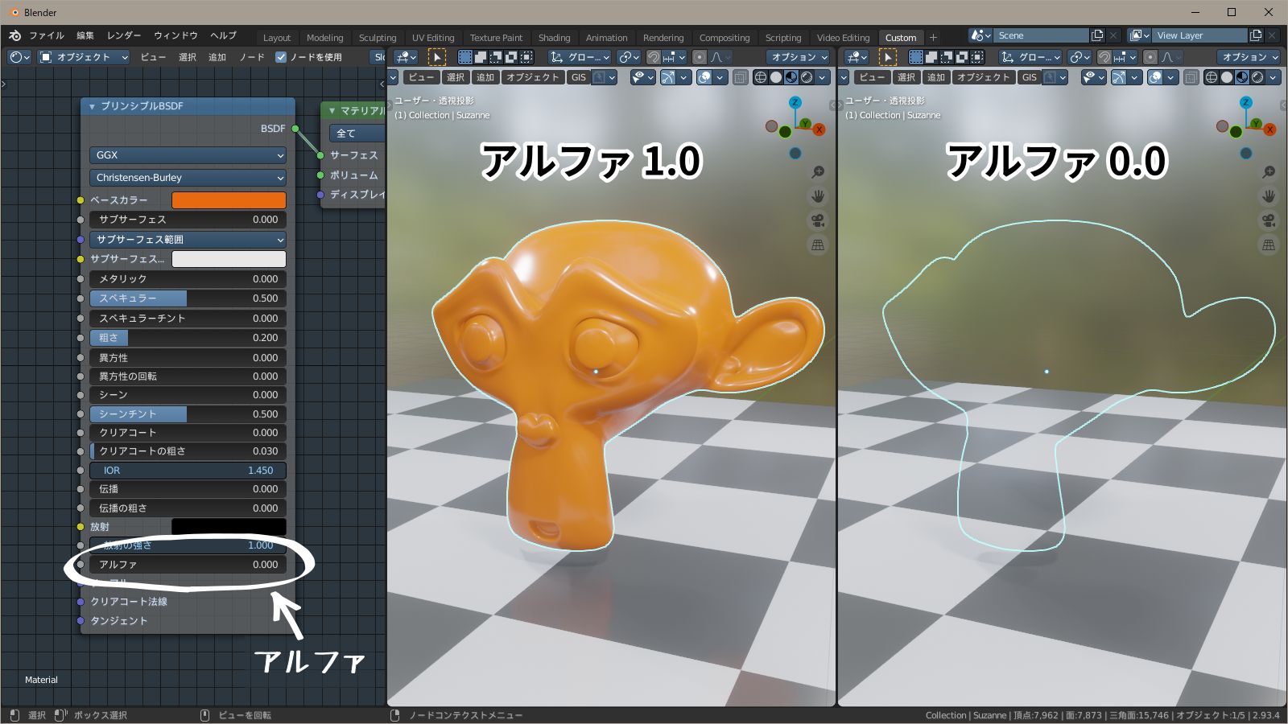Click X axis of right navigation gizmo
Viewport: 1288px width, 724px height.
click(1269, 130)
